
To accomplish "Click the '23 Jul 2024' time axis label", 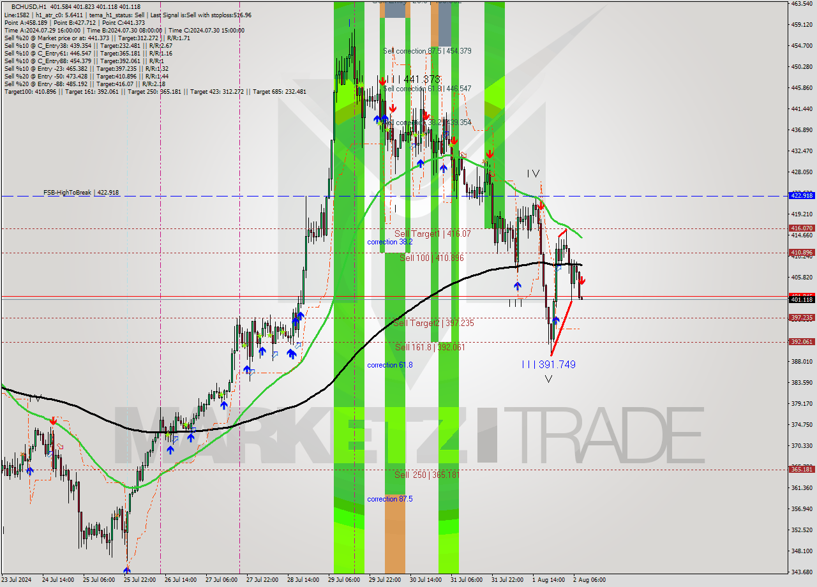I will click(x=17, y=580).
